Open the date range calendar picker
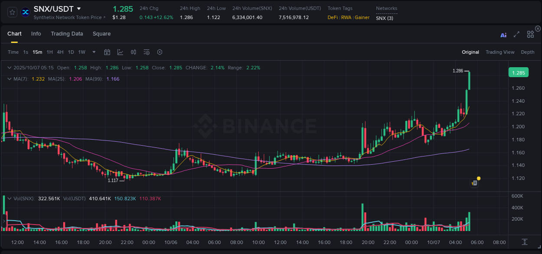Screen dimensions: 542x254 pyautogui.click(x=107, y=52)
